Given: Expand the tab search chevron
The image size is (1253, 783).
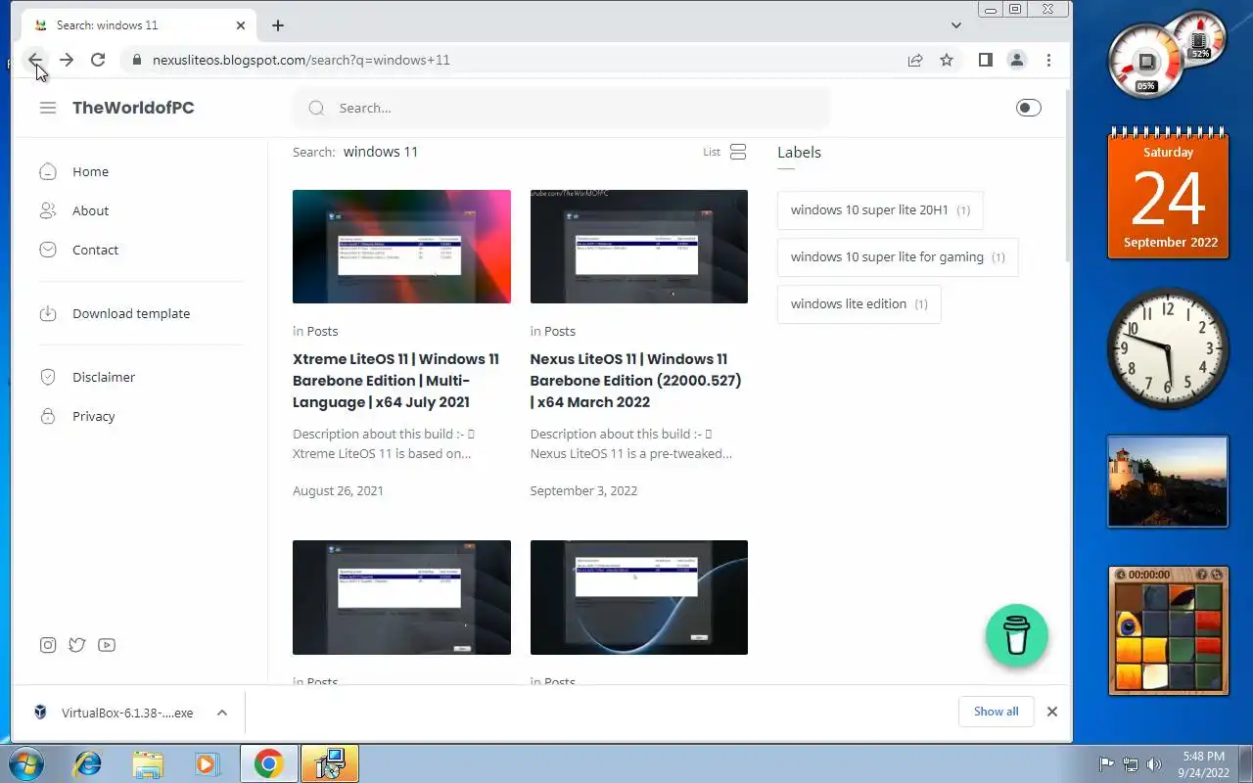Looking at the screenshot, I should click(x=956, y=25).
